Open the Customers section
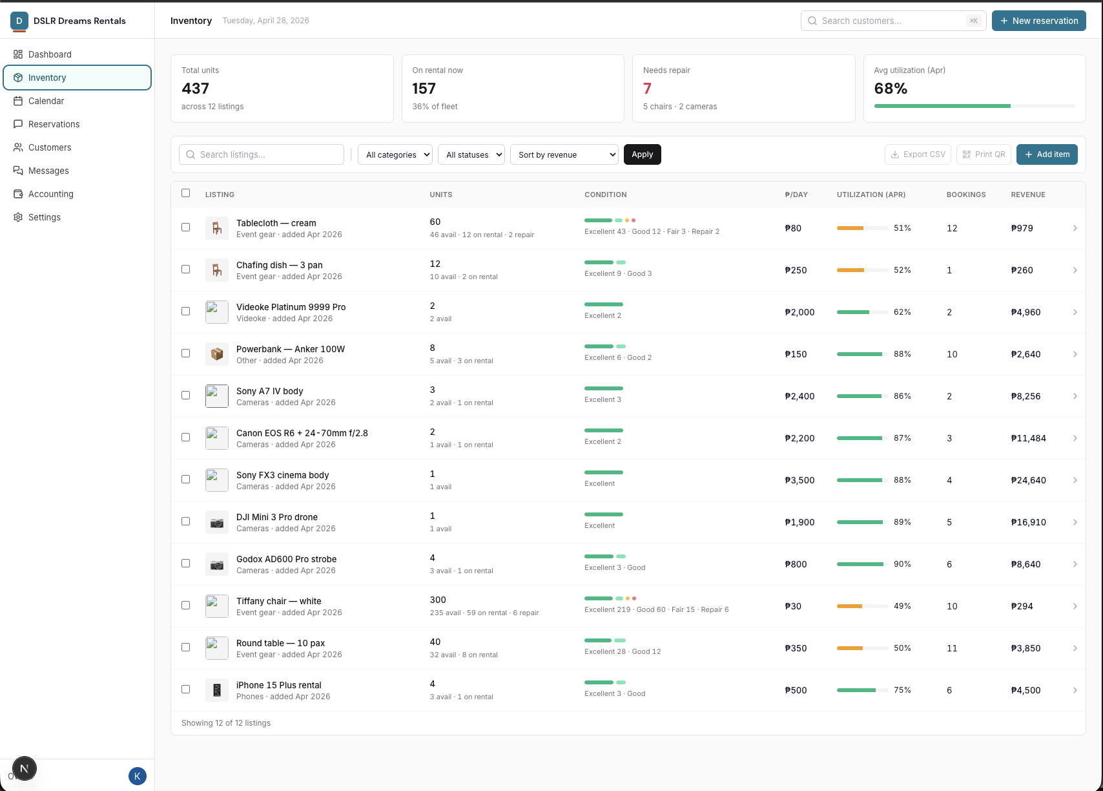Screen dimensions: 1103x791 tap(49, 147)
